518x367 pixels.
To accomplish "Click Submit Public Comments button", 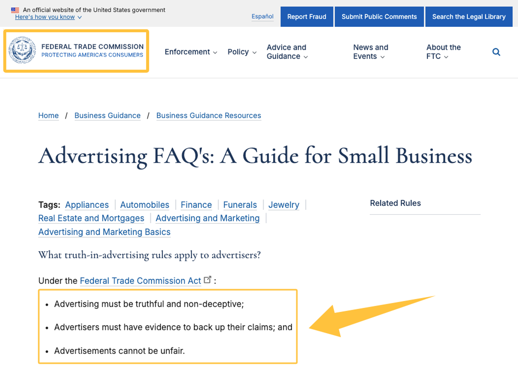I will (x=379, y=17).
